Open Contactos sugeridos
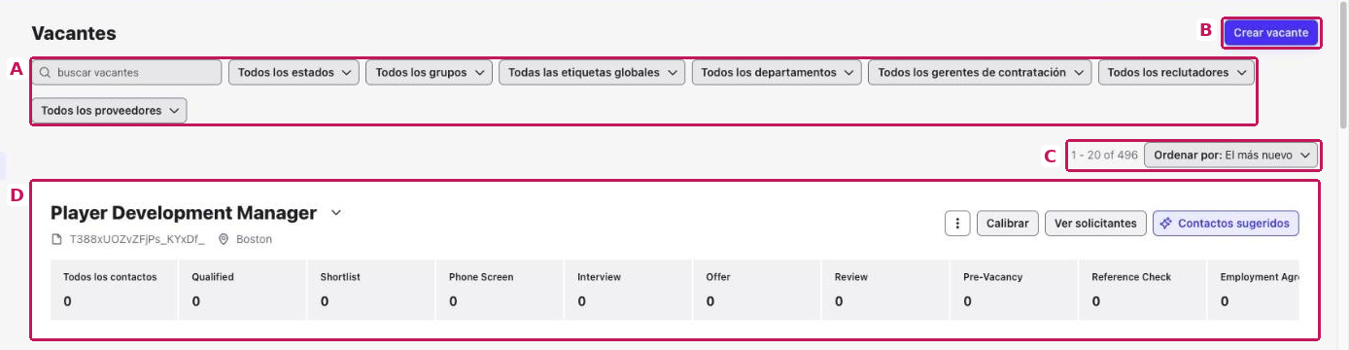 pos(1226,224)
